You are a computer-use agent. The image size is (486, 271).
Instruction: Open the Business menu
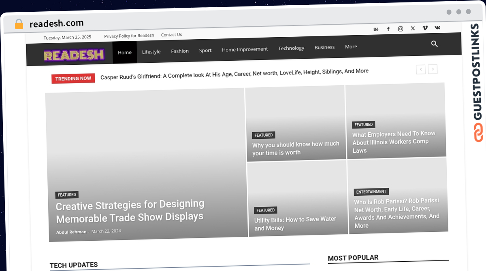tap(324, 47)
